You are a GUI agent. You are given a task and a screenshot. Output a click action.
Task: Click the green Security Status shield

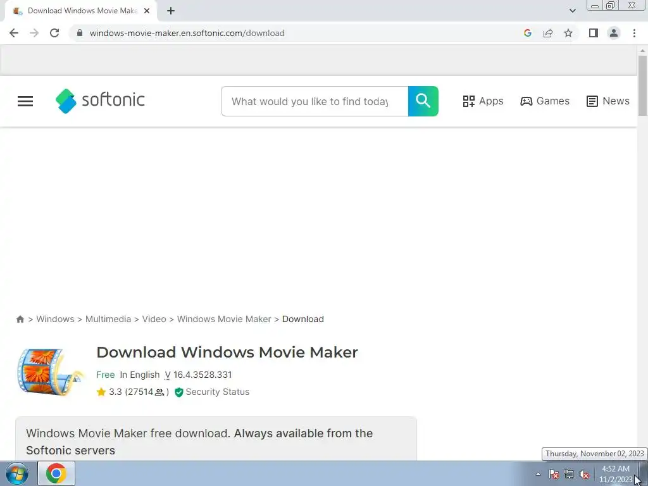tap(179, 392)
